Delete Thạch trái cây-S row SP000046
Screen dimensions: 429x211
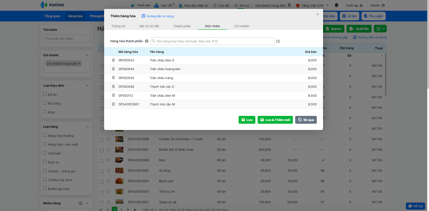pyautogui.click(x=113, y=87)
